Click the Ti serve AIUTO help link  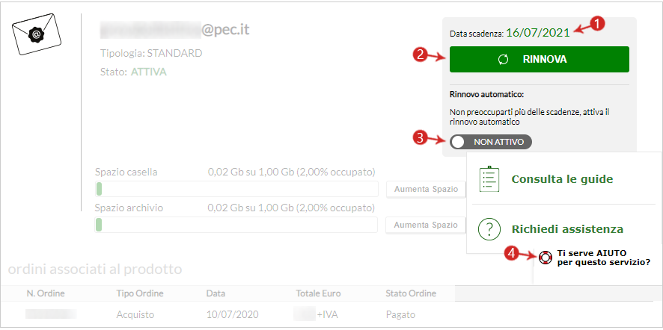click(x=603, y=258)
